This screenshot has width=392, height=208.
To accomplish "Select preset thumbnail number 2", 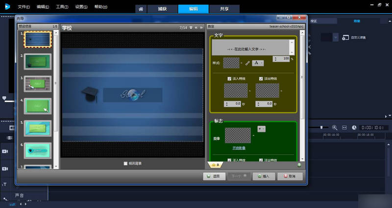I will click(38, 62).
